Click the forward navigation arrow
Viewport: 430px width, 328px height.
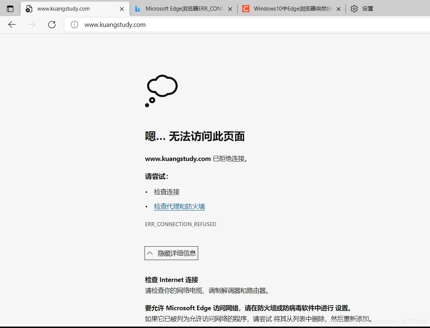(x=32, y=25)
